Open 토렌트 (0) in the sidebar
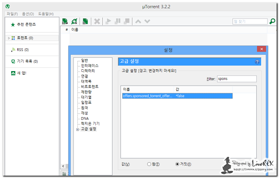The width and height of the screenshot is (279, 178). pyautogui.click(x=25, y=38)
